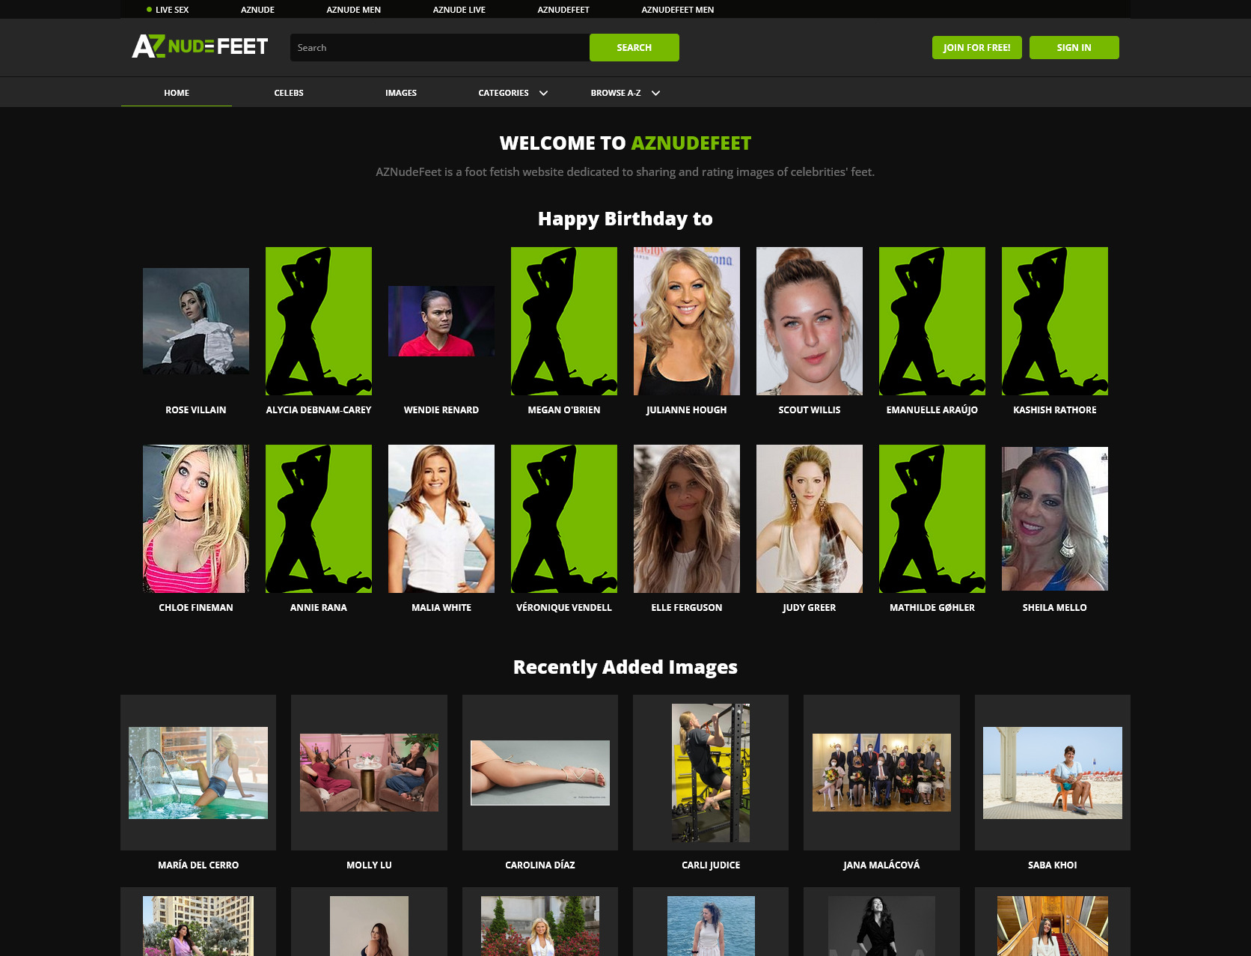Click Mathilde Gøhler silhouette placeholder
This screenshot has width=1251, height=956.
[x=932, y=519]
